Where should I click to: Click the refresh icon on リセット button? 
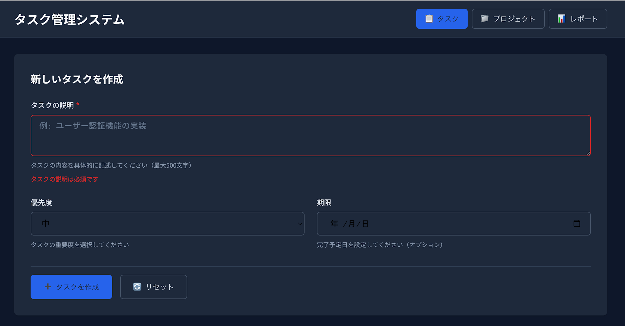(x=137, y=287)
